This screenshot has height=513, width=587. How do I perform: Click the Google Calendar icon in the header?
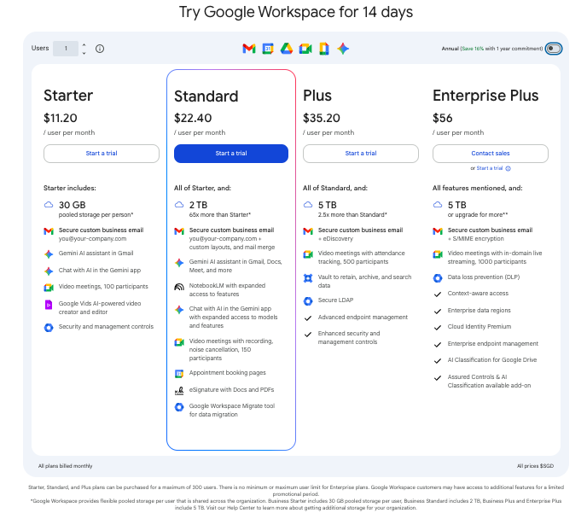tap(268, 49)
